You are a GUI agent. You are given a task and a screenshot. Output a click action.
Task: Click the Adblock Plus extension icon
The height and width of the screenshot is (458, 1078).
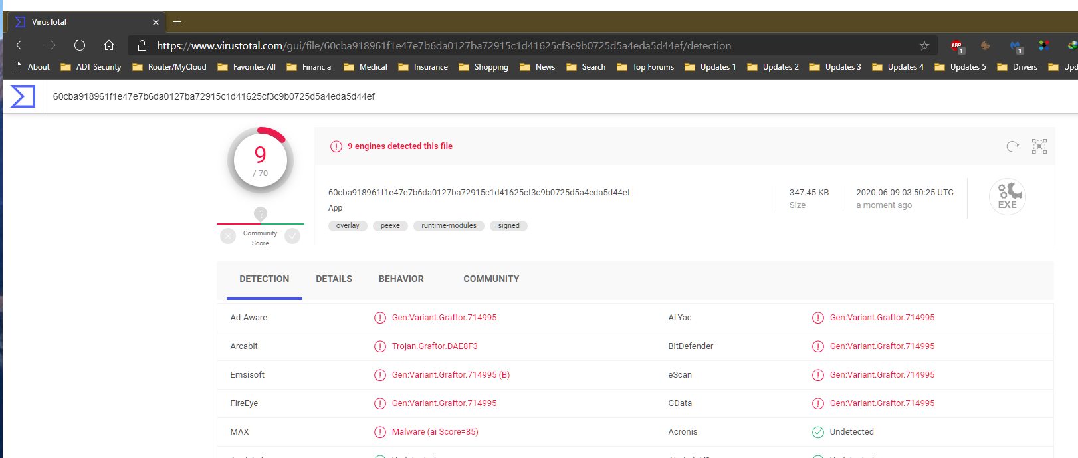pos(957,46)
